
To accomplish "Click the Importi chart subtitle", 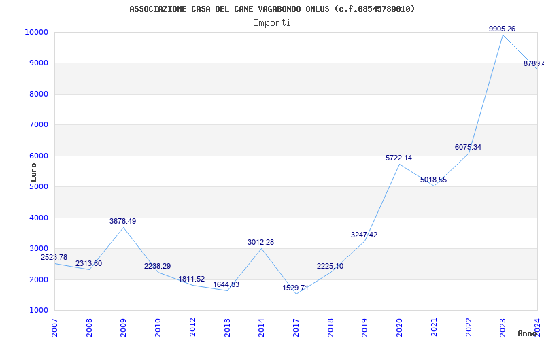I will (272, 23).
